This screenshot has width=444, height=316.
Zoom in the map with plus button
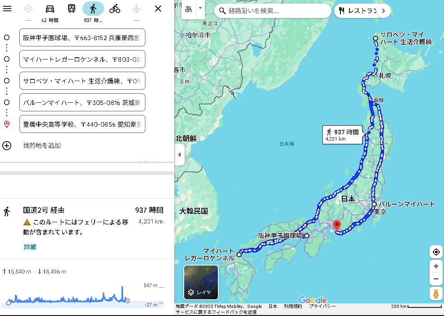click(436, 266)
